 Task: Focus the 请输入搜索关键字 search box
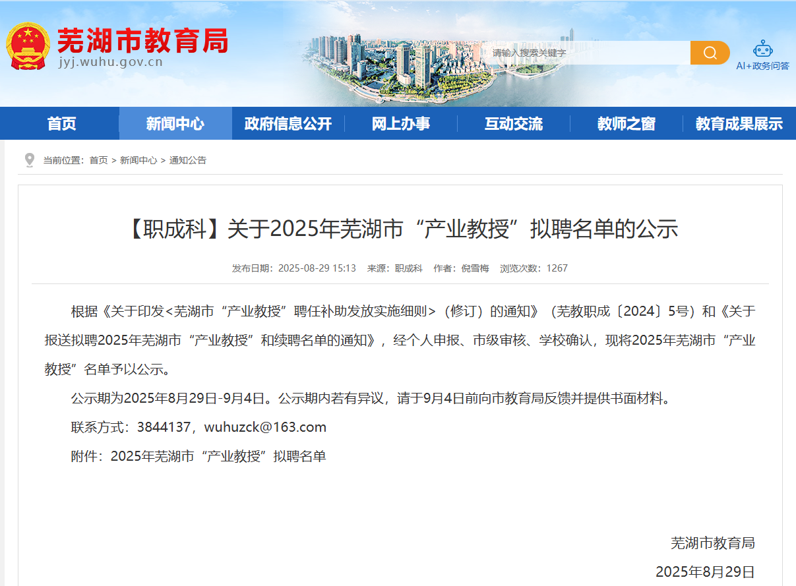coord(587,53)
